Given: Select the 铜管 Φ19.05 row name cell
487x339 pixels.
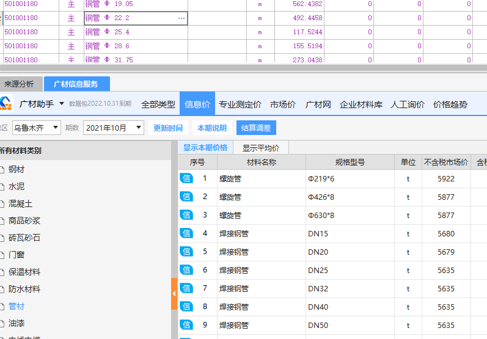Looking at the screenshot, I should pos(136,4).
